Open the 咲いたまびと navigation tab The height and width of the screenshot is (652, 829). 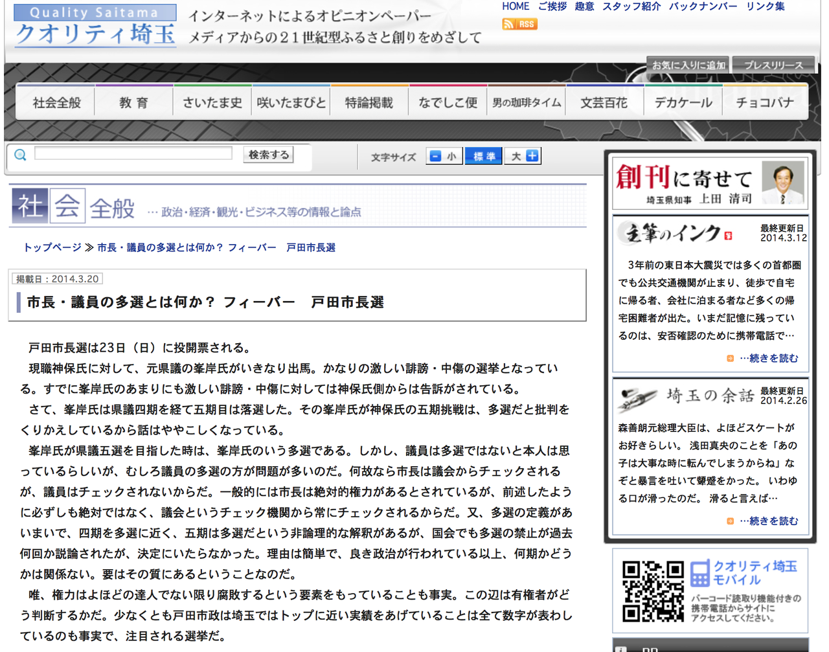click(x=291, y=102)
